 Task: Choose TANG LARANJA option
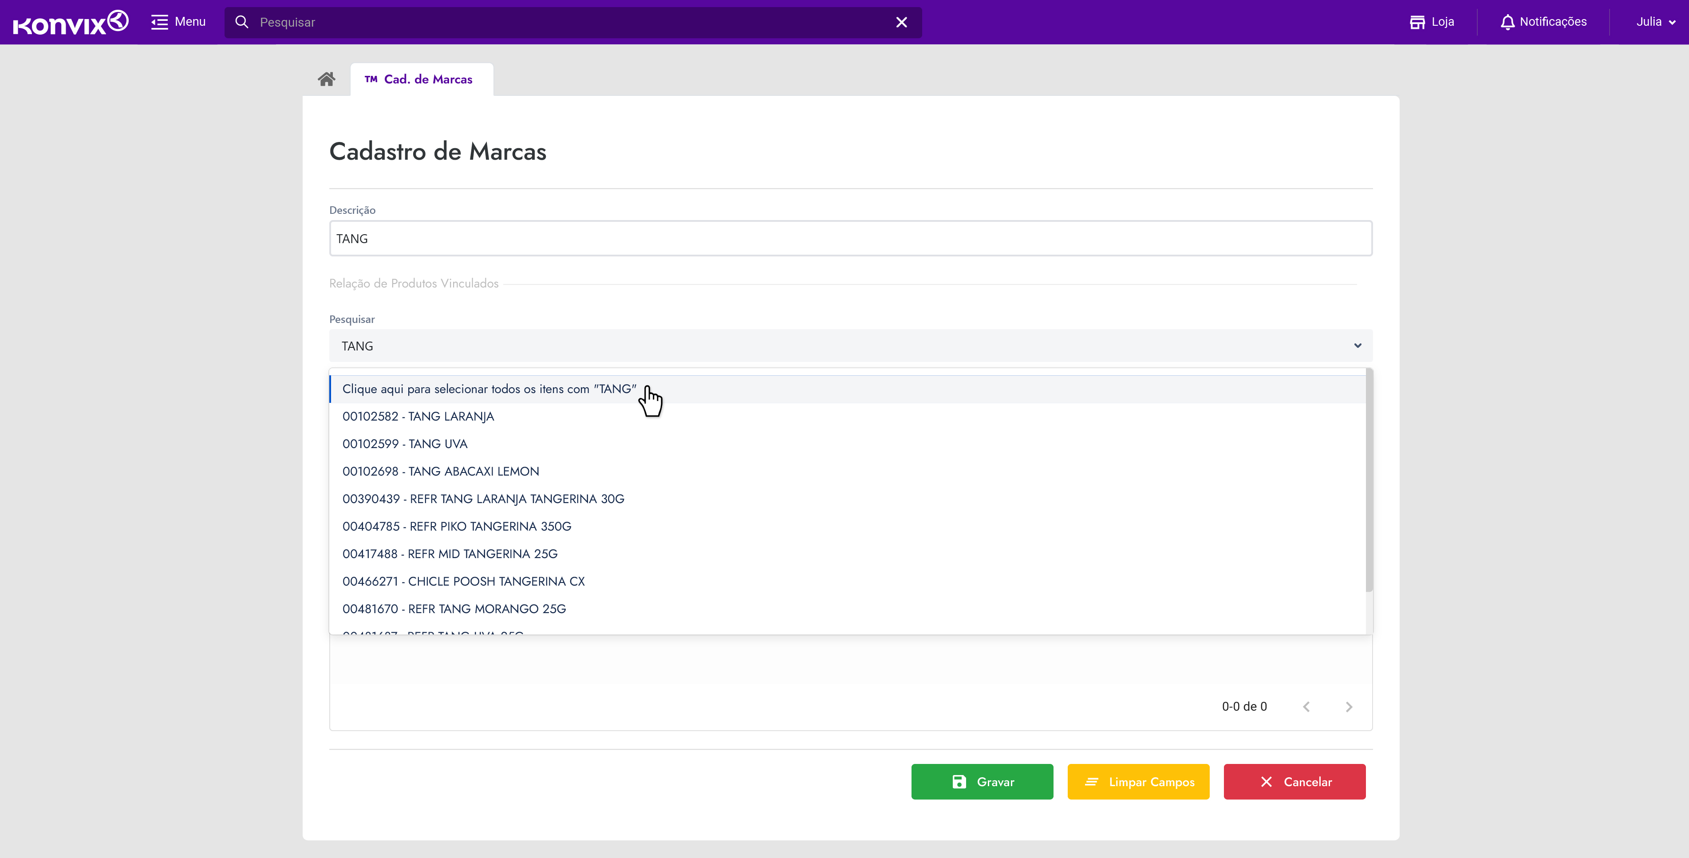[x=418, y=417]
